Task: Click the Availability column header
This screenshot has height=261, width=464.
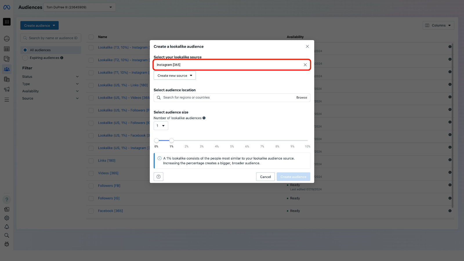Action: click(x=295, y=37)
